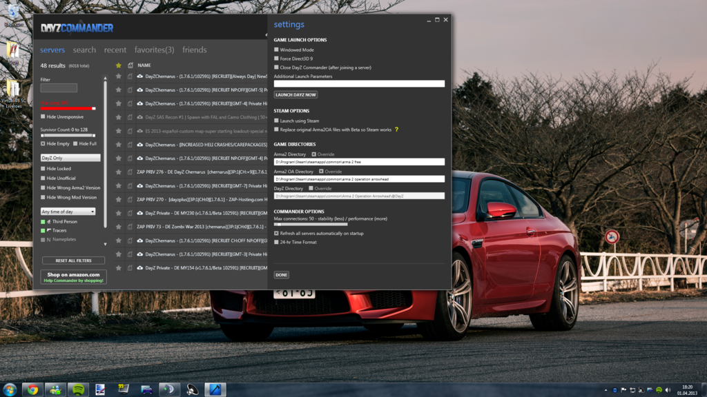Image resolution: width=707 pixels, height=397 pixels.
Task: Open the recent tab
Action: pos(115,50)
